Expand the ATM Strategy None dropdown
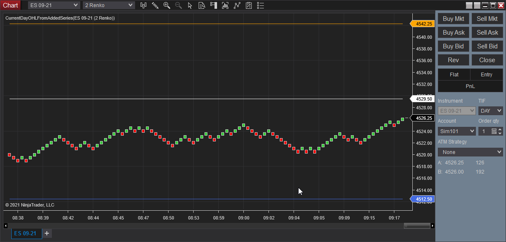The image size is (506, 242). (x=470, y=152)
